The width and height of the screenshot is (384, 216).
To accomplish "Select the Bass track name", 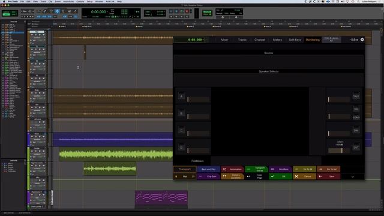I will pos(37,134).
